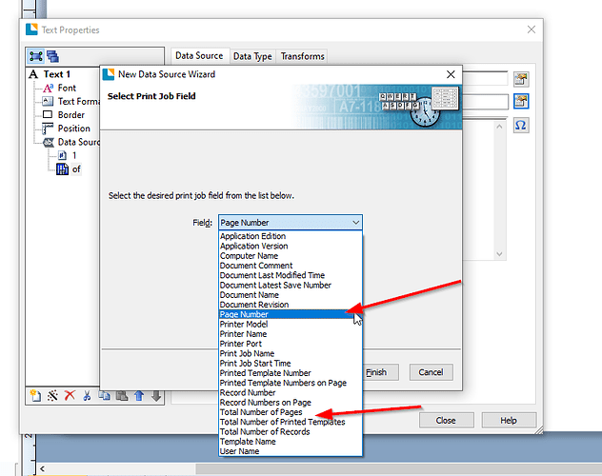
Task: Click the Help button
Action: [x=509, y=421]
